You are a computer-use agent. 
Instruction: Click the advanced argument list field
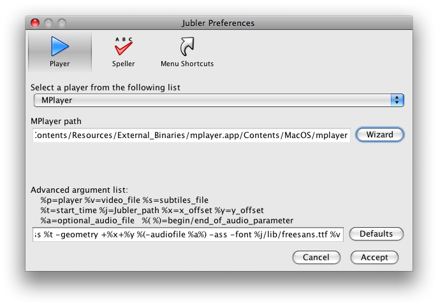pos(188,234)
